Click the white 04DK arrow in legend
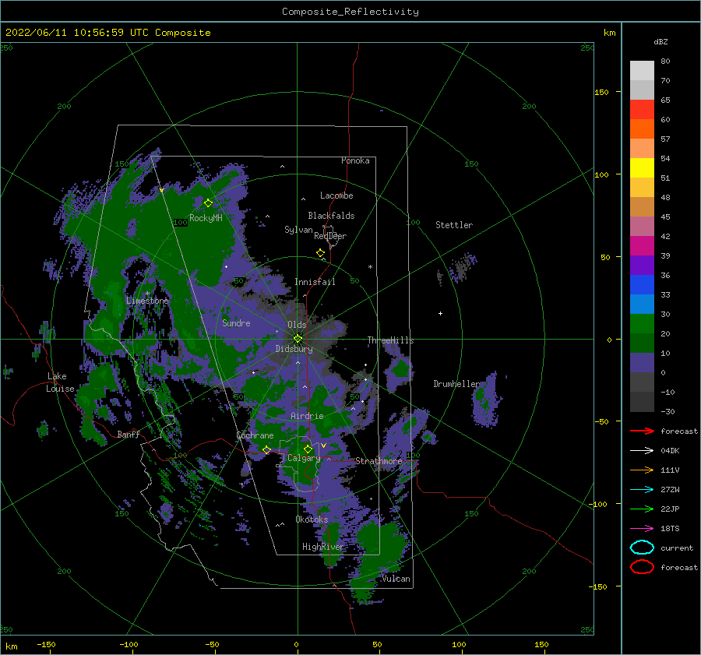Viewport: 701px width, 655px height. (642, 450)
